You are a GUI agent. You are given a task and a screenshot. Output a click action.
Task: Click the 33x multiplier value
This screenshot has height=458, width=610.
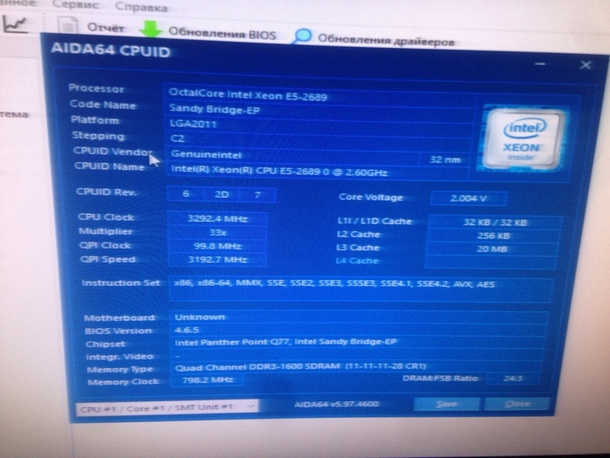(x=217, y=233)
